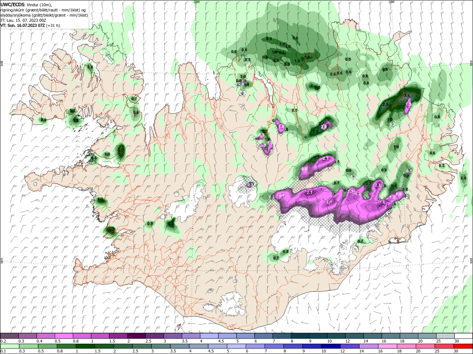Click the 'UWC/ECDS' title text
Image resolution: width=473 pixels, height=354 pixels.
[x=13, y=4]
